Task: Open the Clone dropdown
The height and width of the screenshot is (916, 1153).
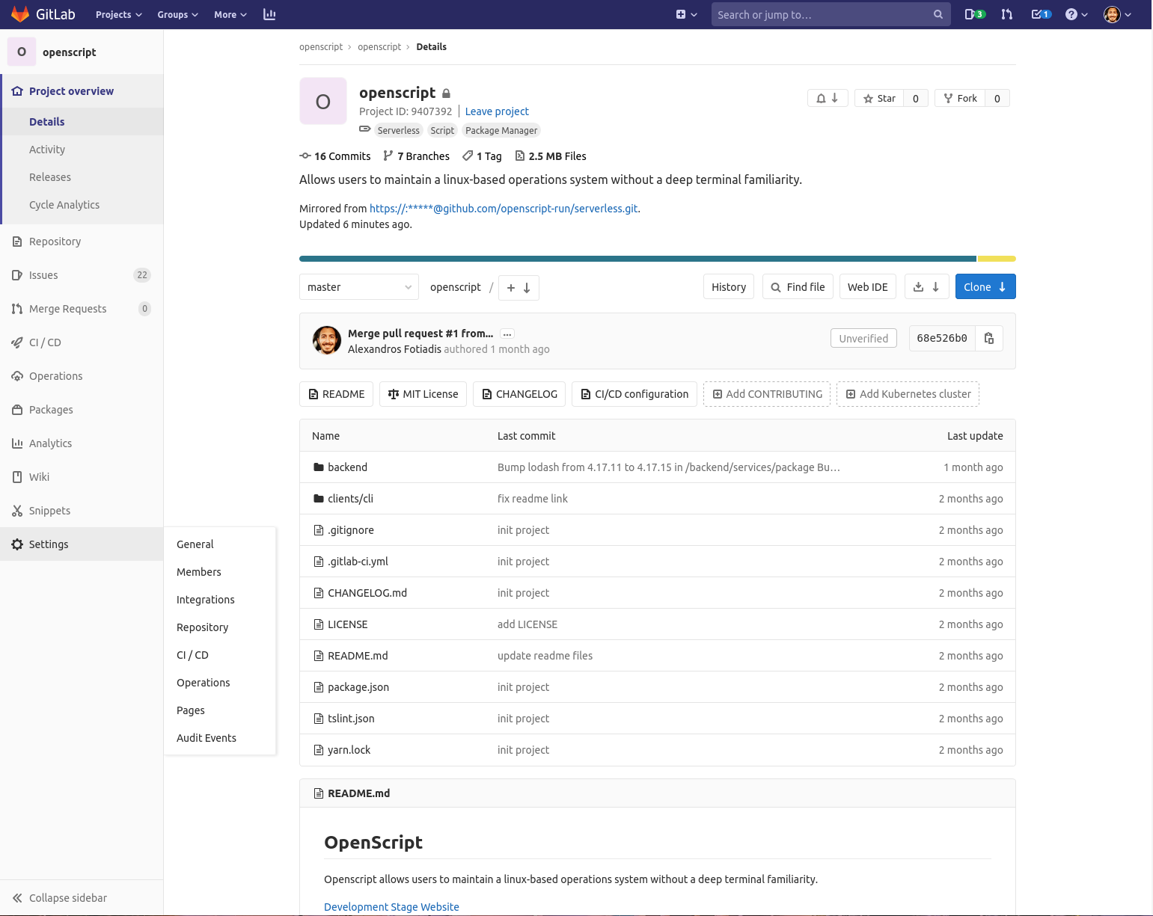Action: [985, 287]
